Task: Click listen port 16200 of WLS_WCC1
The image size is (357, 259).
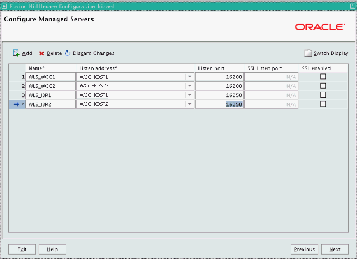Action: [219, 77]
